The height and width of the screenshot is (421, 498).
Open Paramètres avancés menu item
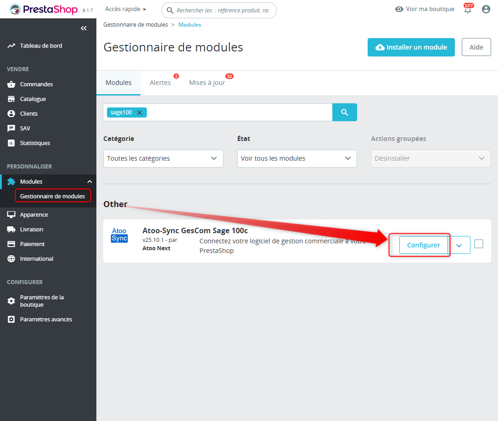pyautogui.click(x=46, y=320)
